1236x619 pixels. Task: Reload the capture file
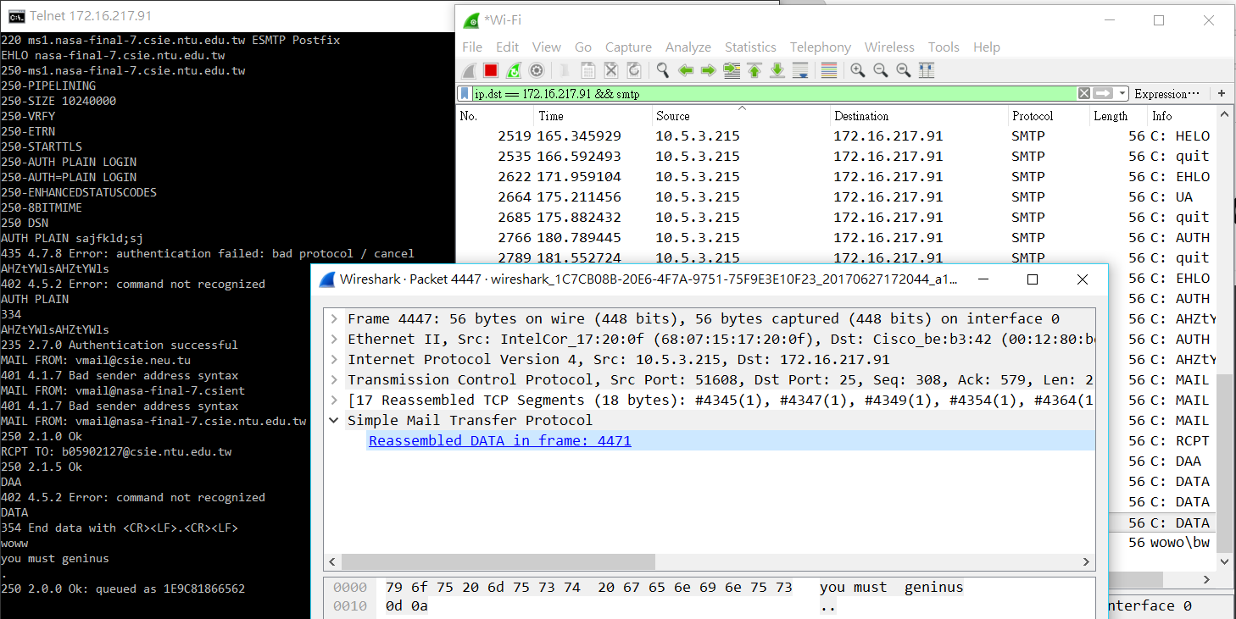634,70
